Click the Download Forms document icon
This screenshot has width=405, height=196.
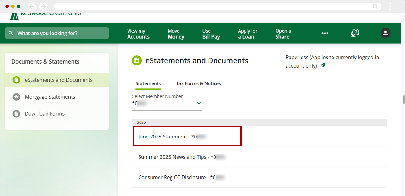[16, 113]
